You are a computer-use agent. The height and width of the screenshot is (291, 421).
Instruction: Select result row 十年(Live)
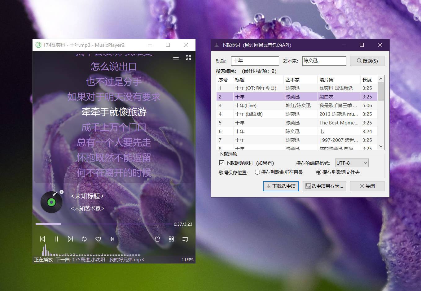pyautogui.click(x=297, y=106)
